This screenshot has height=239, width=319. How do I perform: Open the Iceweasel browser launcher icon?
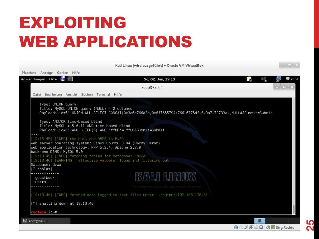click(63, 79)
